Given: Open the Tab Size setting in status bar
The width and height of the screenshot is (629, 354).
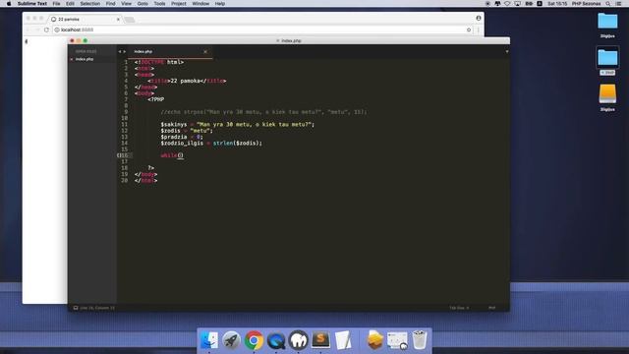Looking at the screenshot, I should [x=459, y=308].
